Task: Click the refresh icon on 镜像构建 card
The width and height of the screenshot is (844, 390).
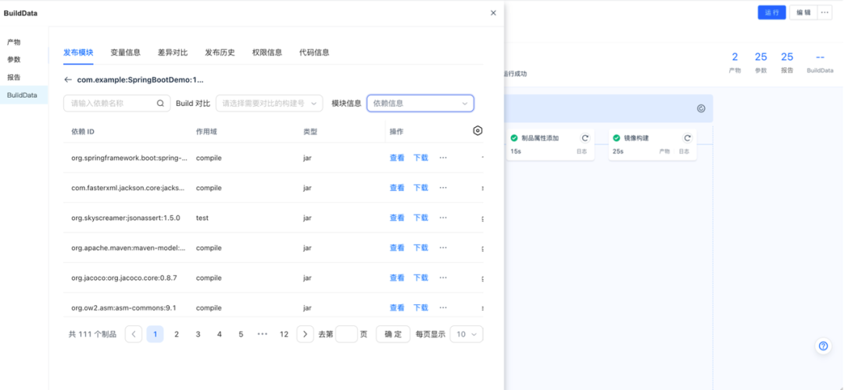Action: pos(687,138)
